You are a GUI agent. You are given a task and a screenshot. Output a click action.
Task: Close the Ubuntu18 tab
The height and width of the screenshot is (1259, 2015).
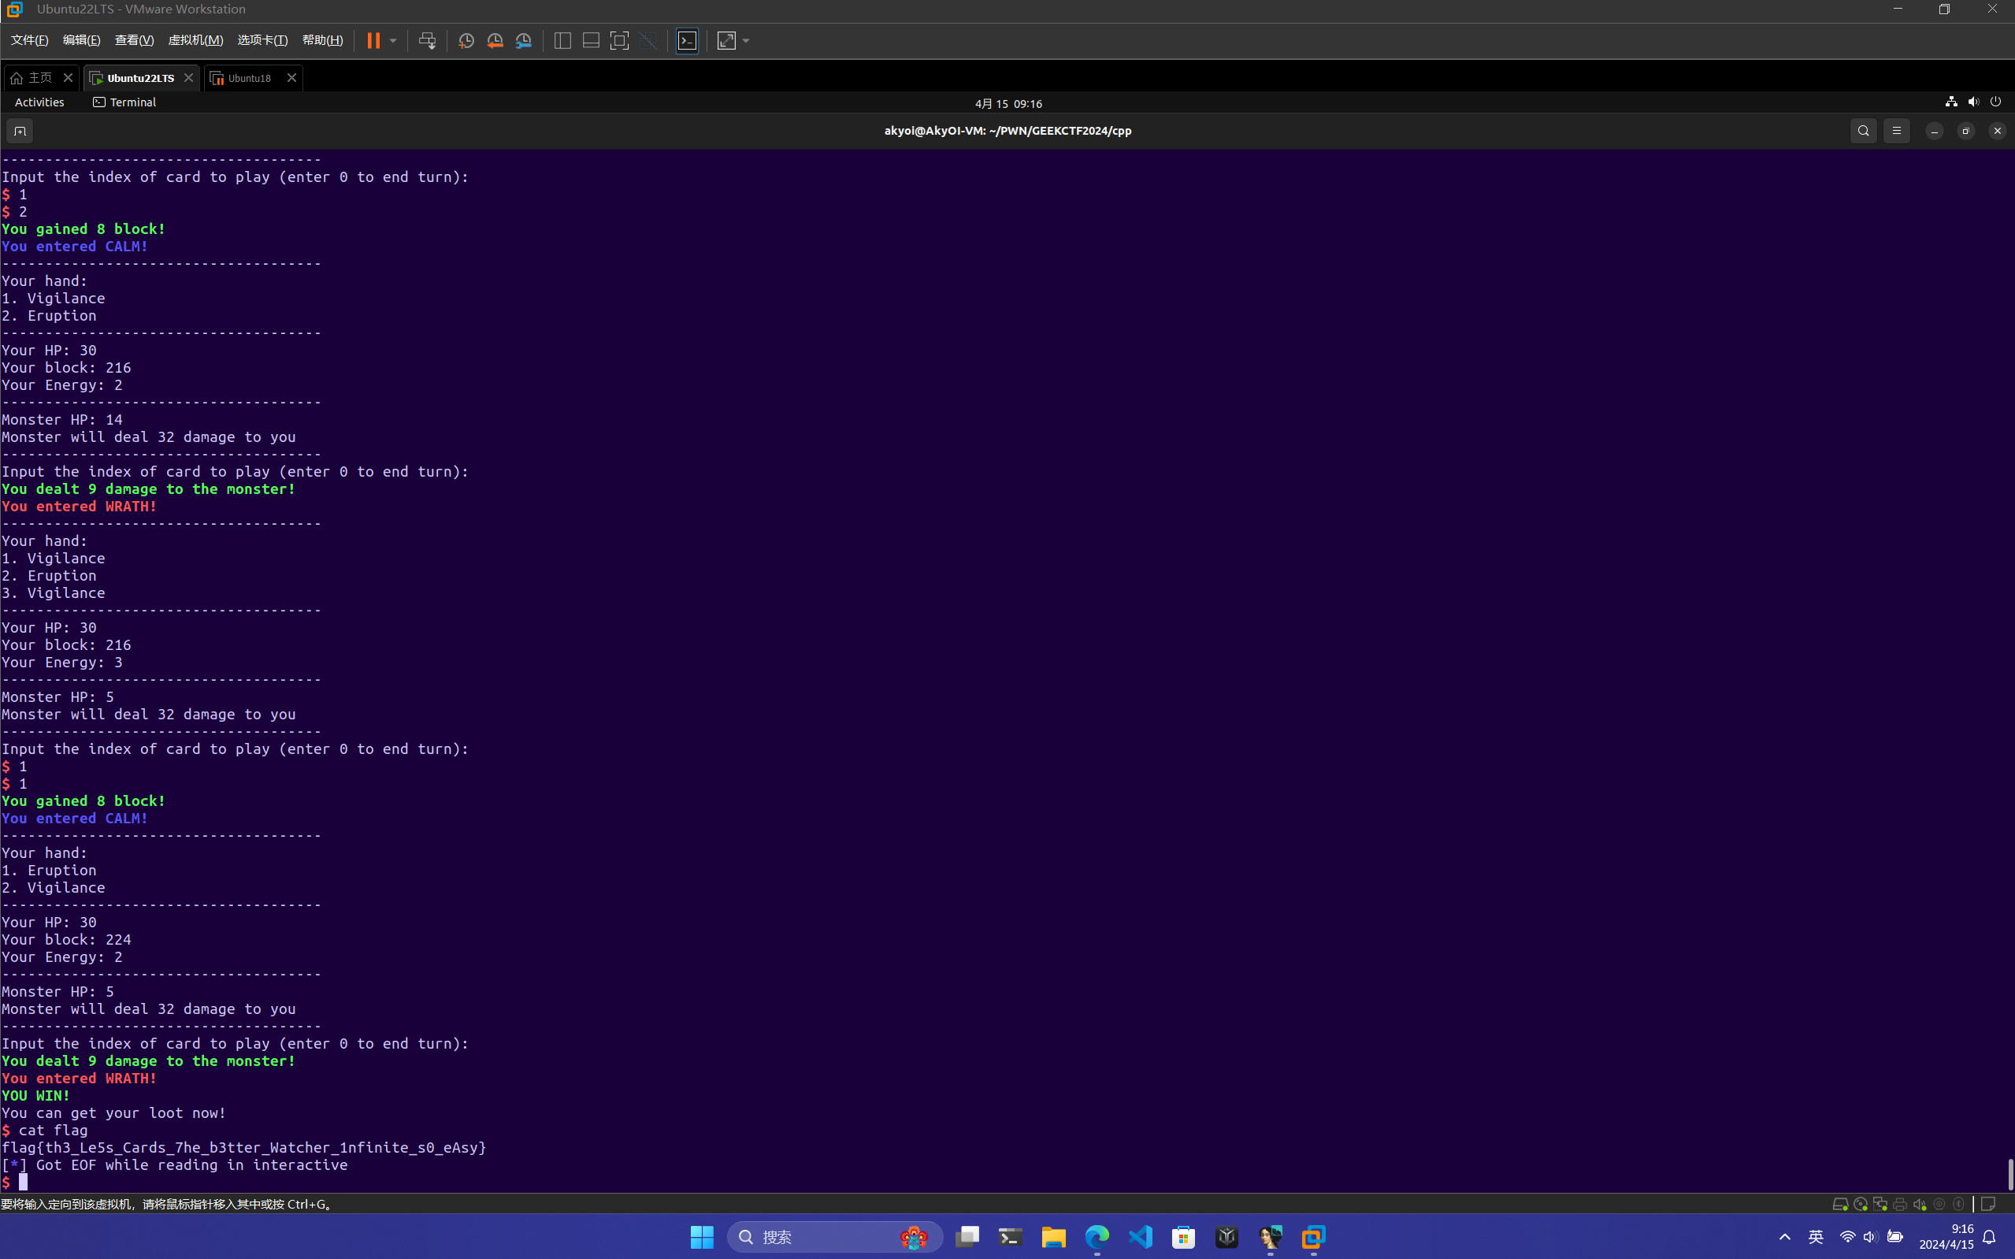point(291,77)
